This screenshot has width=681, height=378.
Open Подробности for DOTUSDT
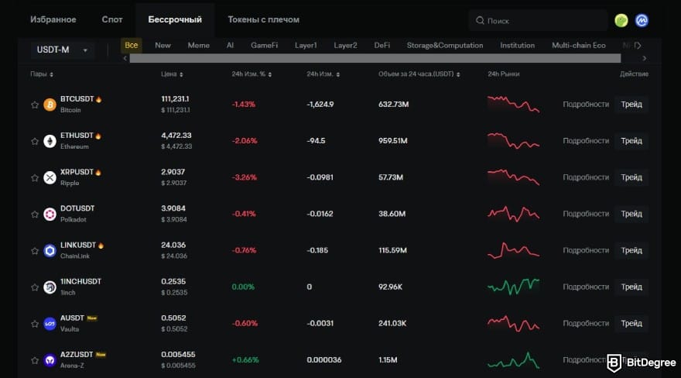pyautogui.click(x=586, y=214)
